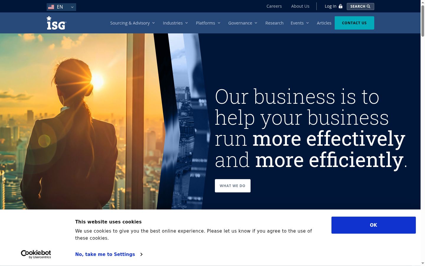The height and width of the screenshot is (266, 425).
Task: Go to Careers
Action: coord(274,6)
